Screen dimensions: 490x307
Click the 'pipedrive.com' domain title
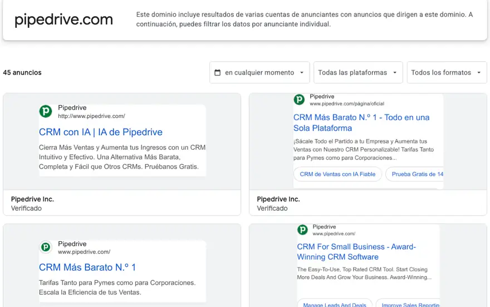63,19
